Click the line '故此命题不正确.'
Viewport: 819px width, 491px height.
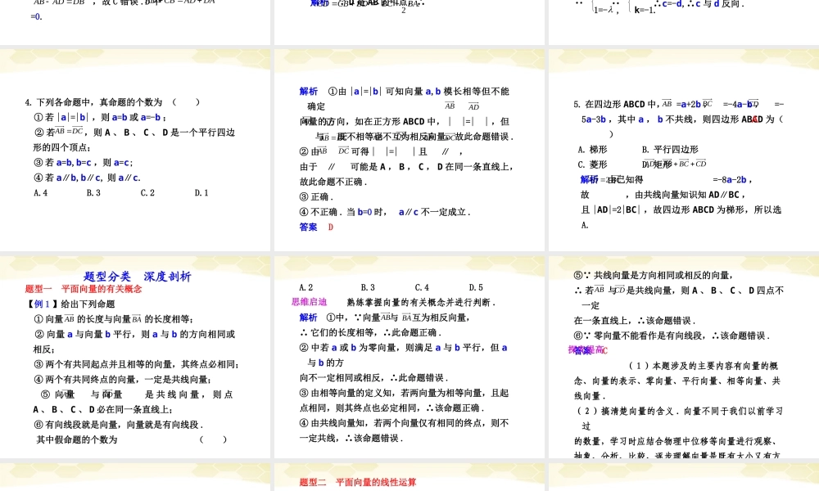(x=333, y=182)
